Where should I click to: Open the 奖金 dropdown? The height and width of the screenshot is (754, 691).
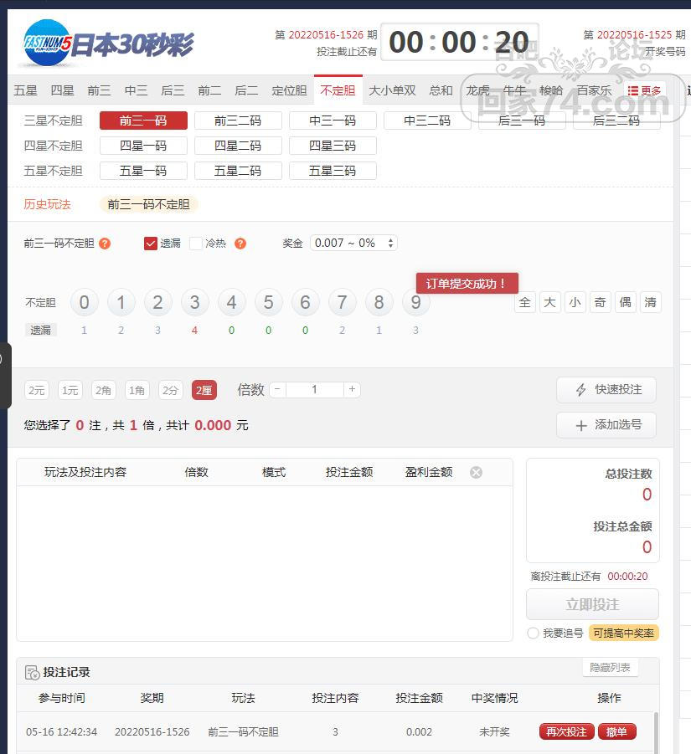click(x=353, y=243)
